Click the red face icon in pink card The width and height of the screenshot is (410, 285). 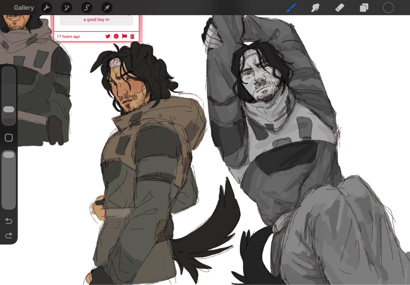click(116, 36)
